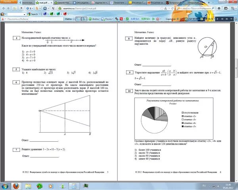Screen dimensions: 238x190
Task: Switch to the задачи по г... tab
Action: [x=100, y=3]
